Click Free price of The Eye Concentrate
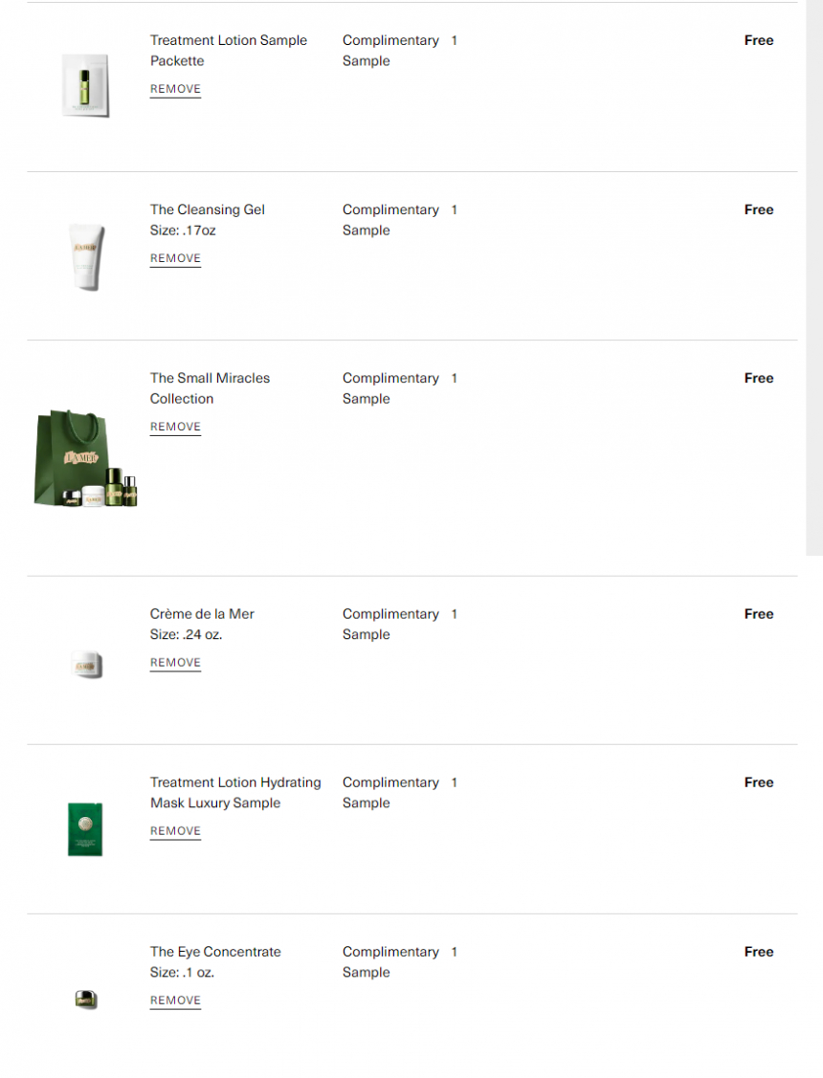This screenshot has width=823, height=1078. (758, 952)
